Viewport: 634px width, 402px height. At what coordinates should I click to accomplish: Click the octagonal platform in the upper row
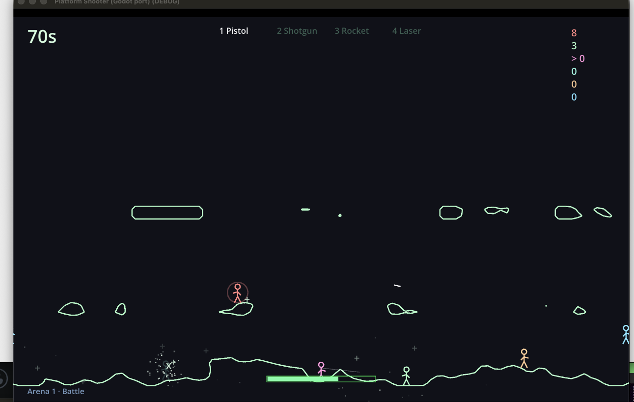coord(451,213)
